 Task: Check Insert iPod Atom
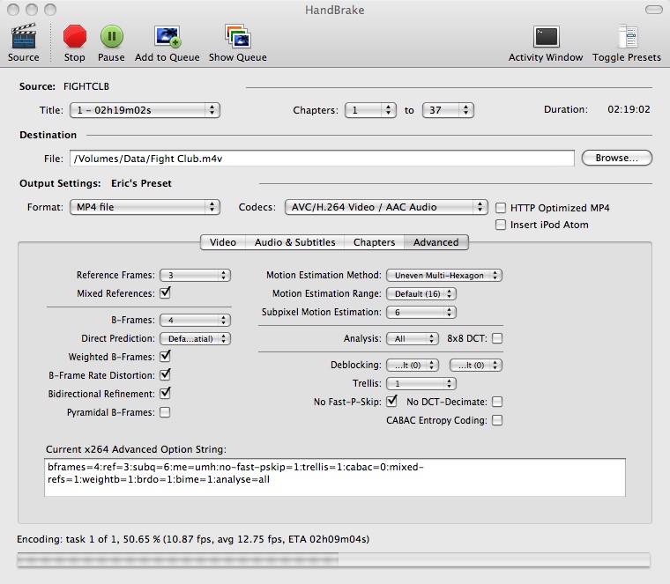coord(501,225)
